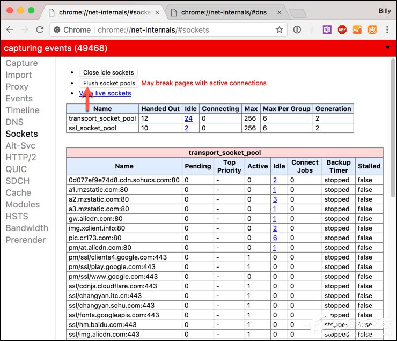The width and height of the screenshot is (397, 341).
Task: Click the Flush socket pools button
Action: 109,83
